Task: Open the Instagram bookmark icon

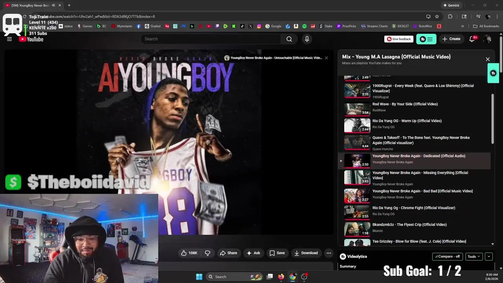Action: [259, 26]
